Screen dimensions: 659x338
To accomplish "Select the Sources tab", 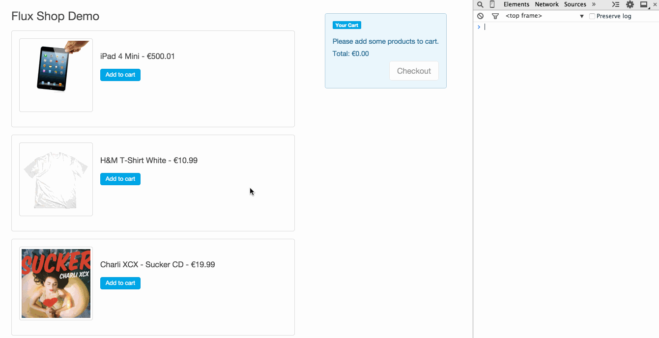I will [x=575, y=4].
